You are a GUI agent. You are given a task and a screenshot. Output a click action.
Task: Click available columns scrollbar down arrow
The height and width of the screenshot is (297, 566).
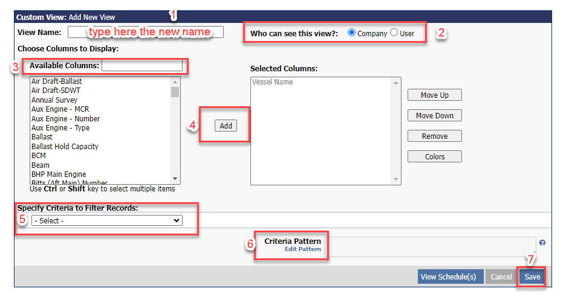pos(175,179)
